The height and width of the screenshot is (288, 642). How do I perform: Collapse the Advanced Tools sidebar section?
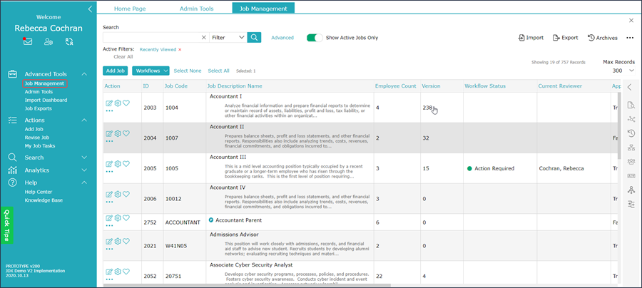84,73
